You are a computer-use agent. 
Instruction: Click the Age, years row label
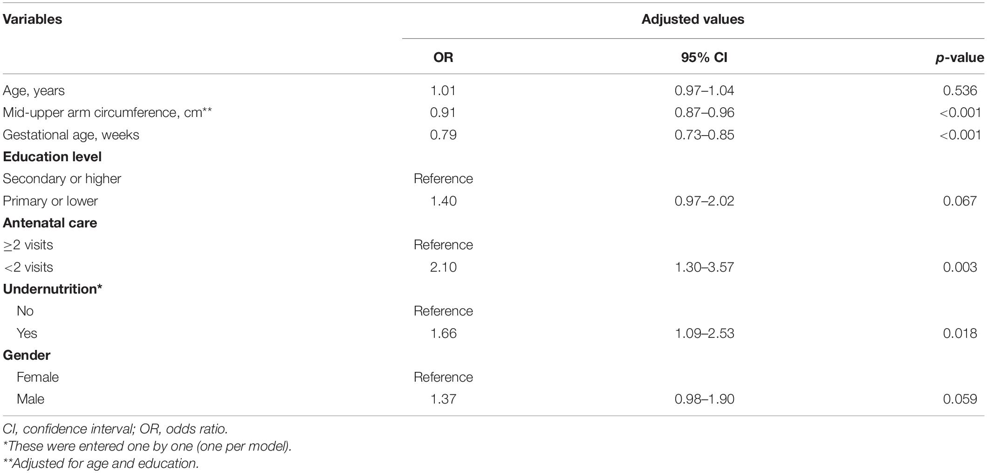click(34, 90)
